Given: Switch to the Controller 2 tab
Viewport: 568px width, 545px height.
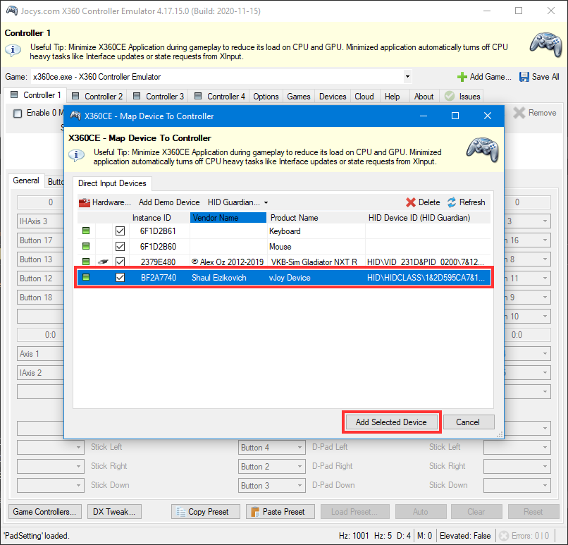Looking at the screenshot, I should [97, 97].
